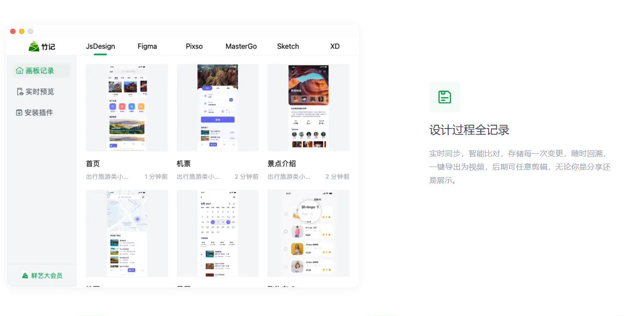Click the 设计过程全记录 heading
Viewport: 624px width, 316px height.
click(x=470, y=130)
